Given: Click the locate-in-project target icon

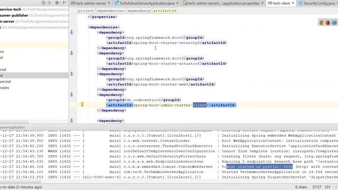Looking at the screenshot, I should click(x=43, y=3).
